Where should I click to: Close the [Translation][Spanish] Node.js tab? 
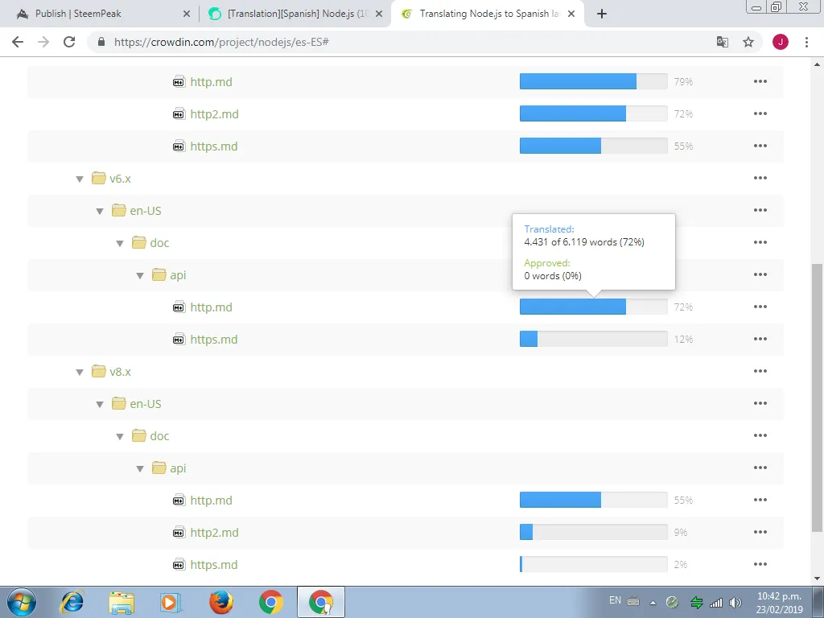[379, 14]
